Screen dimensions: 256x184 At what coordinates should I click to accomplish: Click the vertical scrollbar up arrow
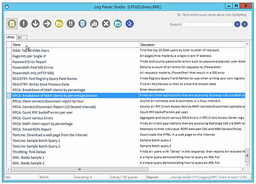click(x=247, y=44)
